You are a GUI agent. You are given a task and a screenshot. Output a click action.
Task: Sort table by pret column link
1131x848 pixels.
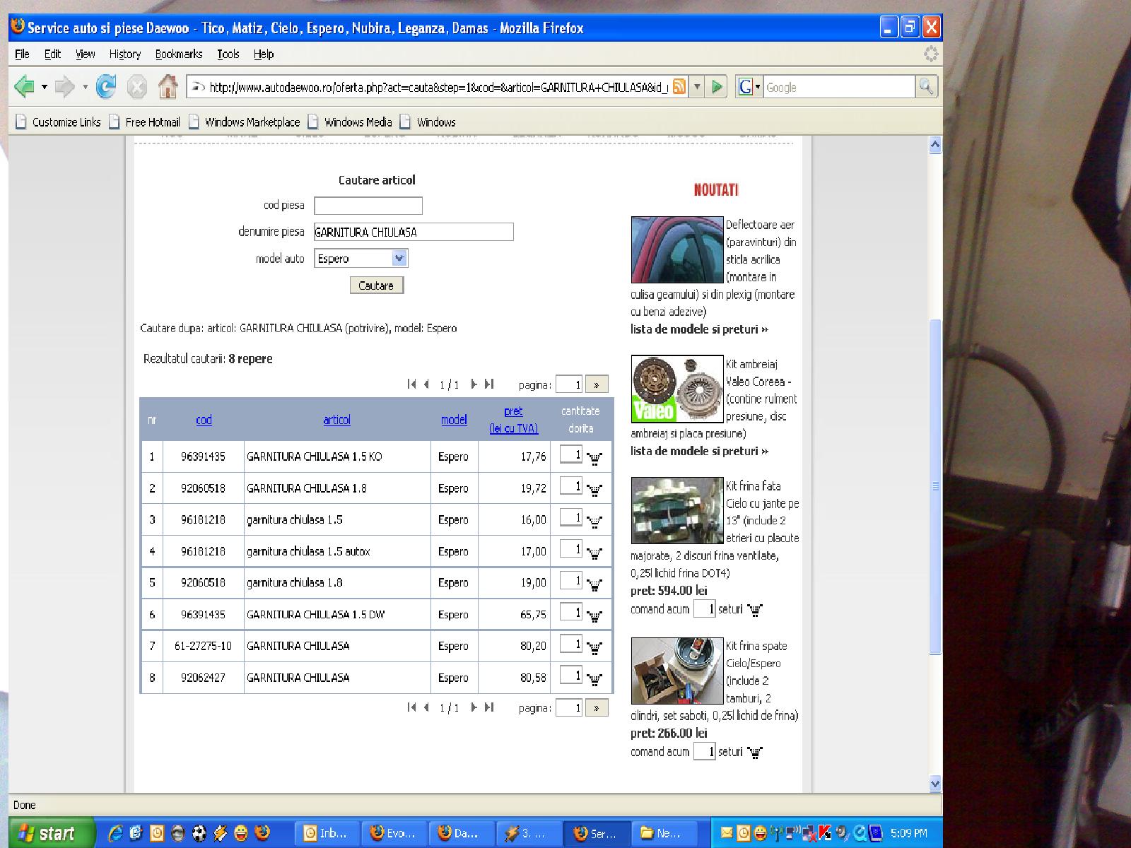tap(513, 419)
